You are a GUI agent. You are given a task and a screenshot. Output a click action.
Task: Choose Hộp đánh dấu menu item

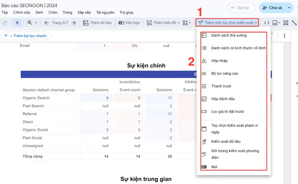click(234, 99)
